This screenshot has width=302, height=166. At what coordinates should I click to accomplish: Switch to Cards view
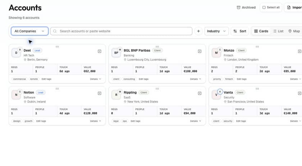pyautogui.click(x=261, y=31)
